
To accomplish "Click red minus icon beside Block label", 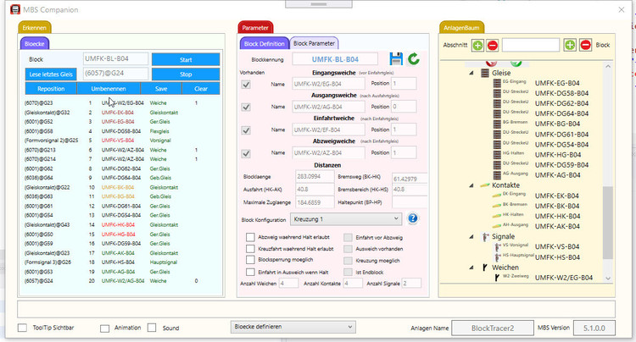I will tap(584, 44).
